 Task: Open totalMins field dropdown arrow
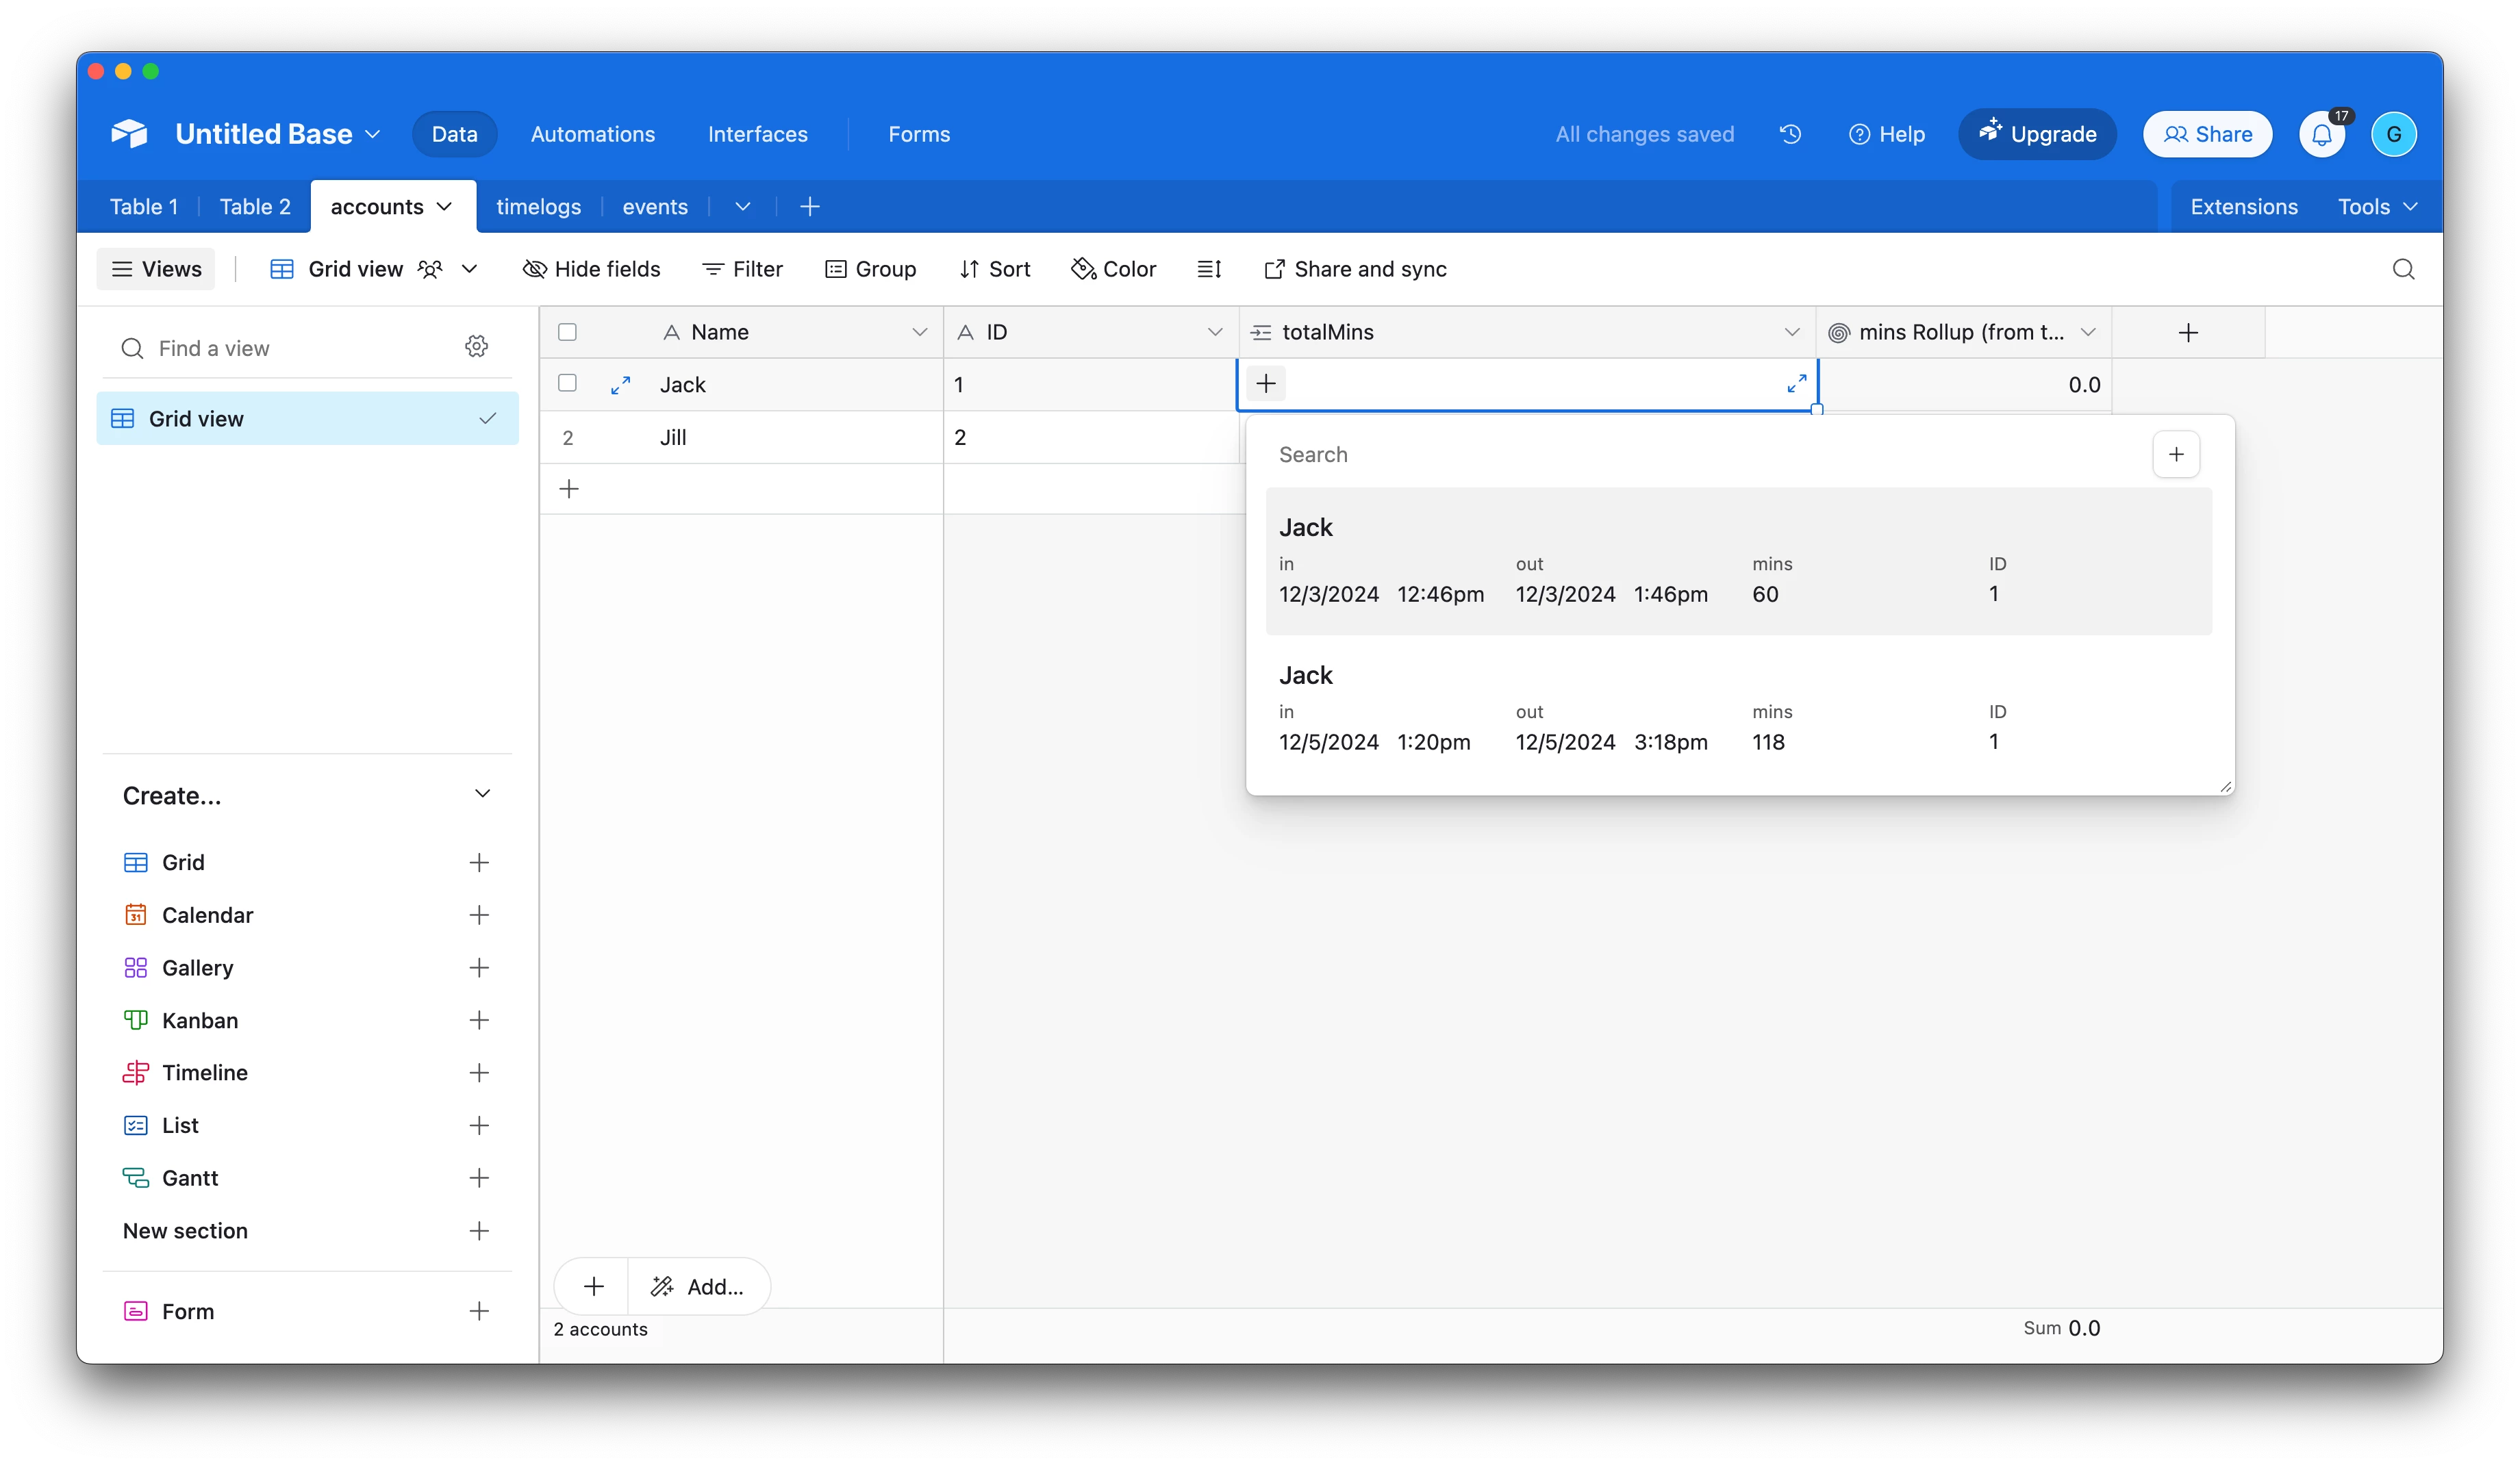pos(1791,332)
